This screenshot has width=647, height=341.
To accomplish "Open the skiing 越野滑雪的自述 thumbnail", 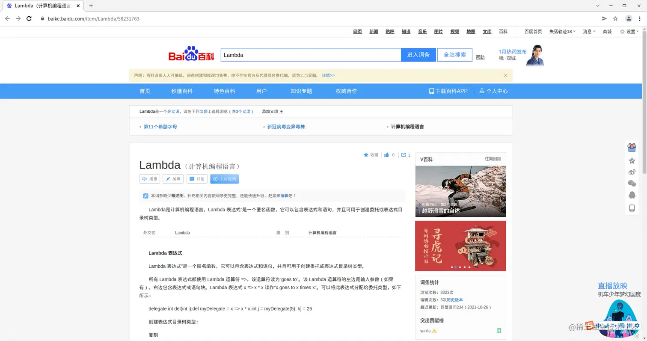I will coord(460,191).
